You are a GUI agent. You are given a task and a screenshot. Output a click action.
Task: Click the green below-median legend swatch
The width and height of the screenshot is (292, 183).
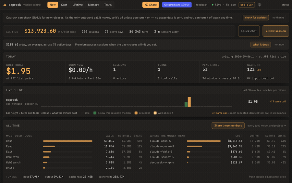[x=95, y=113]
